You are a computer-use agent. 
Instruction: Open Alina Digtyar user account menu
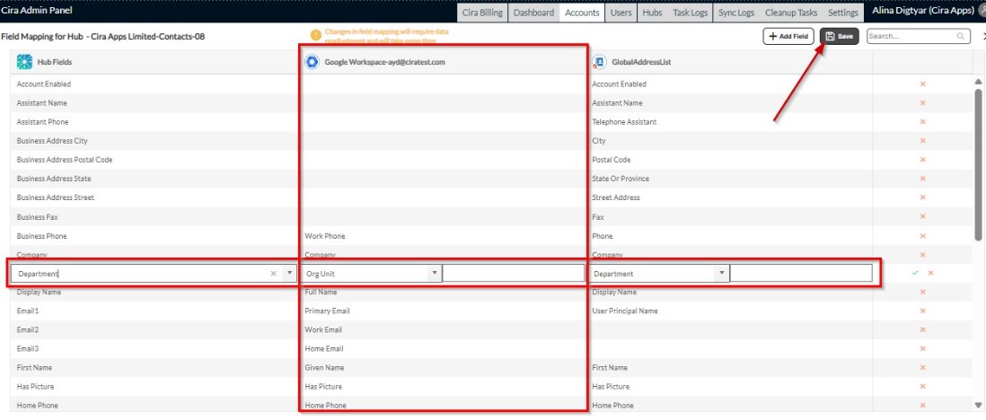(924, 10)
